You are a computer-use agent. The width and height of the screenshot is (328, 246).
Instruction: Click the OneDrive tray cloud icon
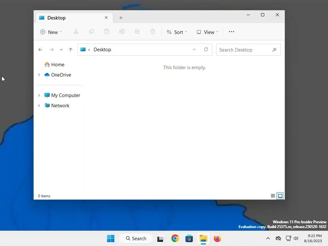(x=278, y=238)
